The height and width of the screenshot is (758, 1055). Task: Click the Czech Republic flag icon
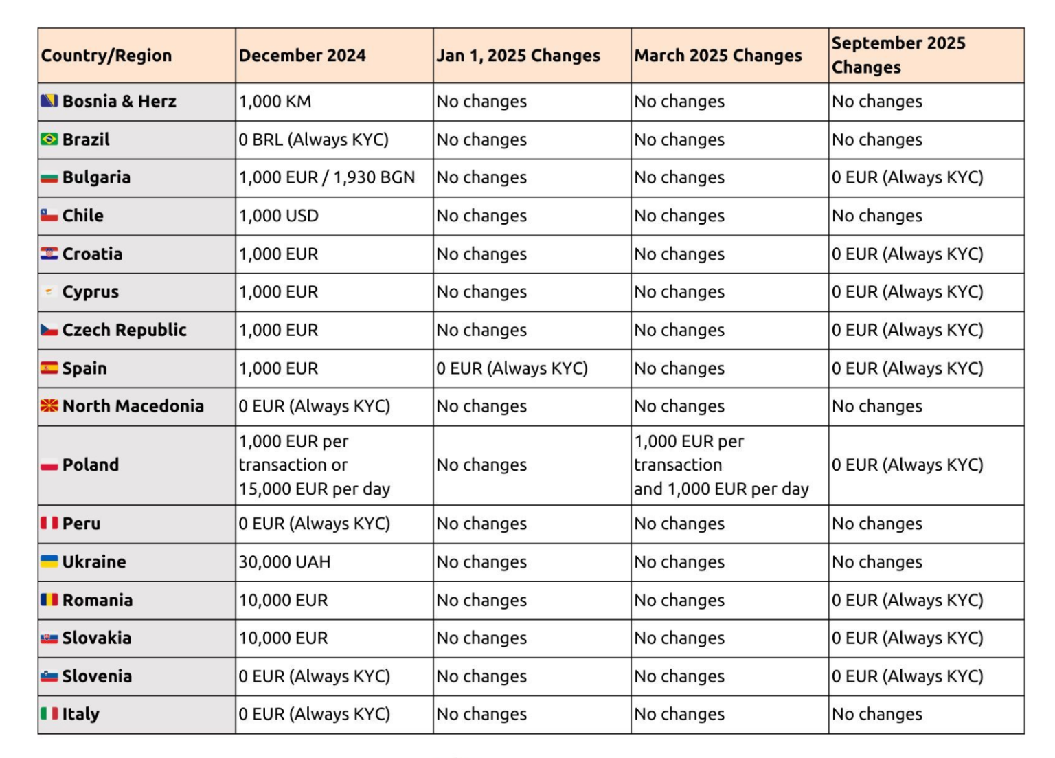point(49,331)
